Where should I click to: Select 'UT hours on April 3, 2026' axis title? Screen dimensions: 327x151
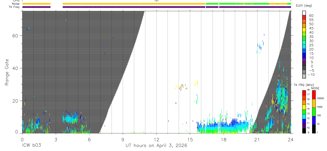(x=156, y=146)
